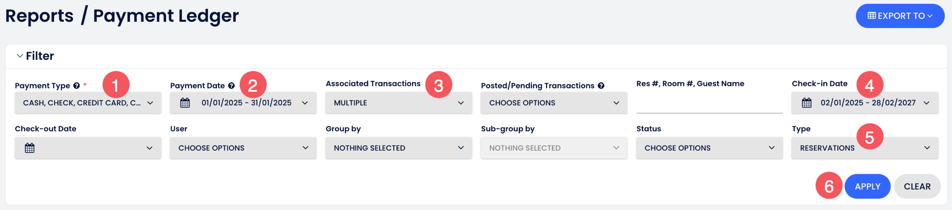952x210 pixels.
Task: Open the Group by dropdown
Action: [x=398, y=148]
